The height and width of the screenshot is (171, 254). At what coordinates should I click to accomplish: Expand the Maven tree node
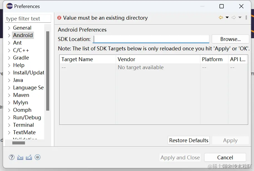pyautogui.click(x=9, y=95)
